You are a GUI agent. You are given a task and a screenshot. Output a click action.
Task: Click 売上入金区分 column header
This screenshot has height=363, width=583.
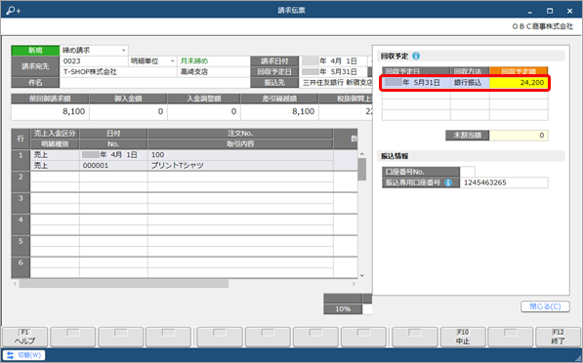coord(55,134)
